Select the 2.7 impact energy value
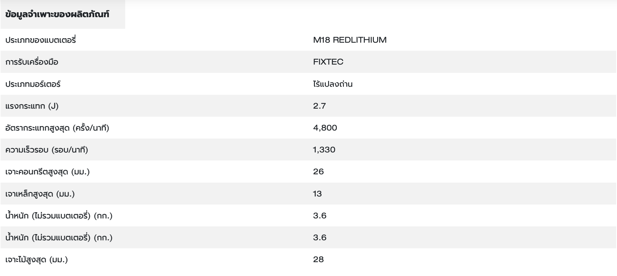Viewport: 617px width, 276px height. [x=319, y=106]
